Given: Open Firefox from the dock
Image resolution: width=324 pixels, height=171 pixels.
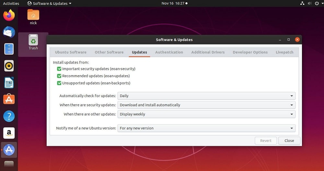Looking at the screenshot, I should [9, 15].
